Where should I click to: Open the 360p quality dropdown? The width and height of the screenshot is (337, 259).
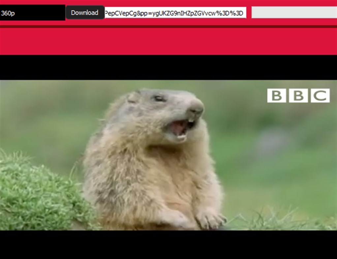[x=32, y=13]
